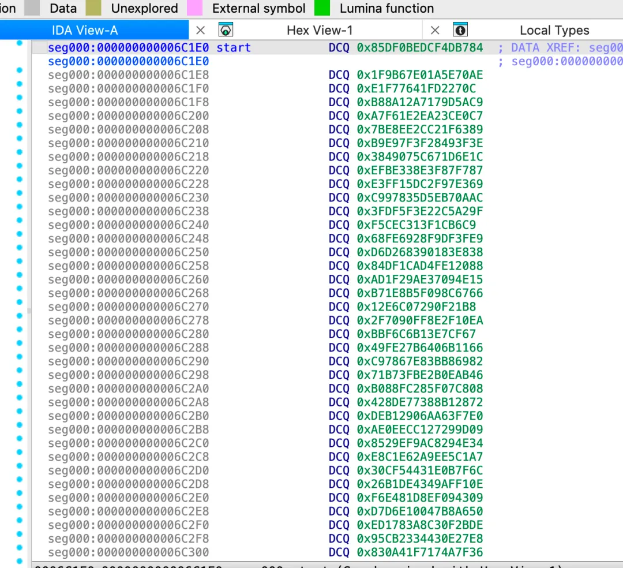This screenshot has width=623, height=568.
Task: Close the IDA View-A tab
Action: click(x=201, y=30)
